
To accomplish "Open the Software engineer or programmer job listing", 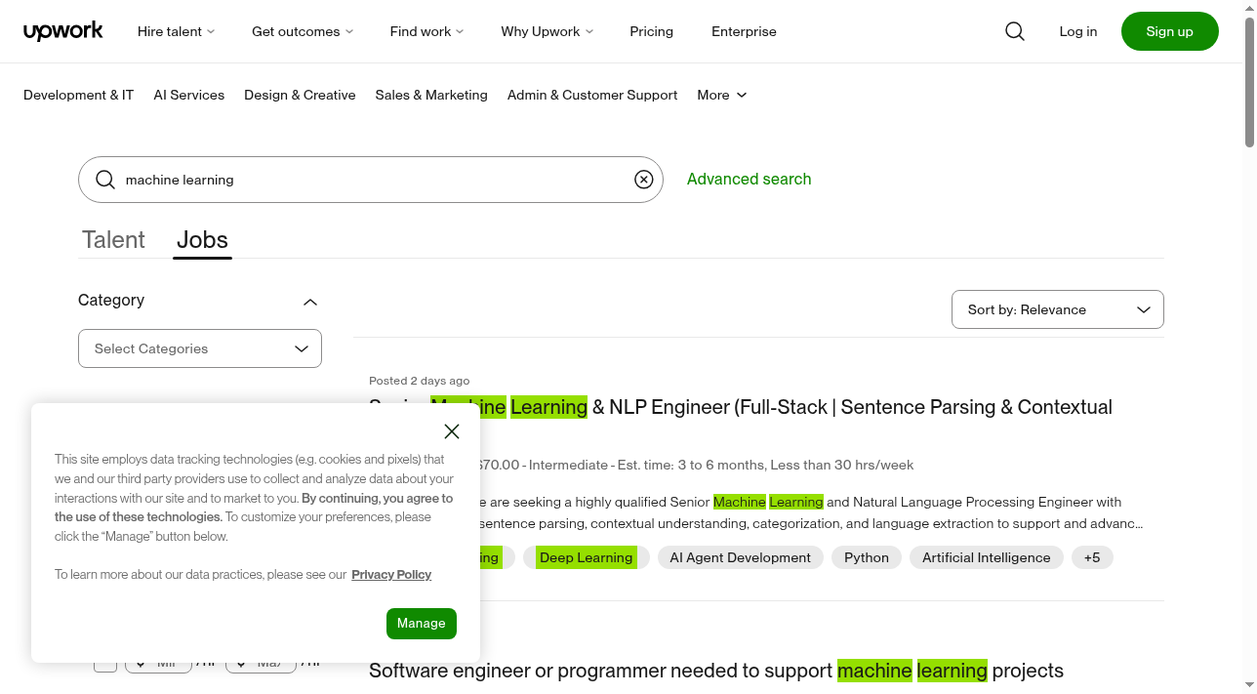I will 716,671.
